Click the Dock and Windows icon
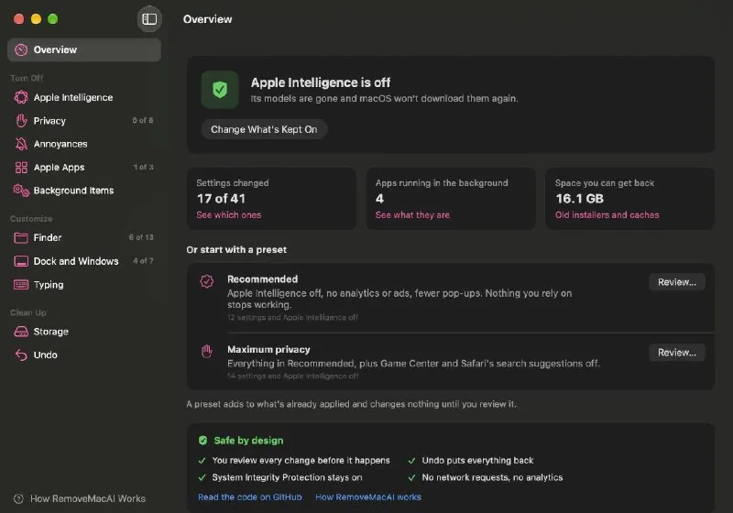 pyautogui.click(x=21, y=261)
